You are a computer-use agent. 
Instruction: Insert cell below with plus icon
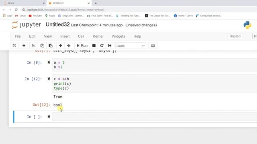[x=24, y=46]
